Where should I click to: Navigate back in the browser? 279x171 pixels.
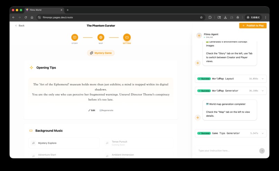[13, 17]
